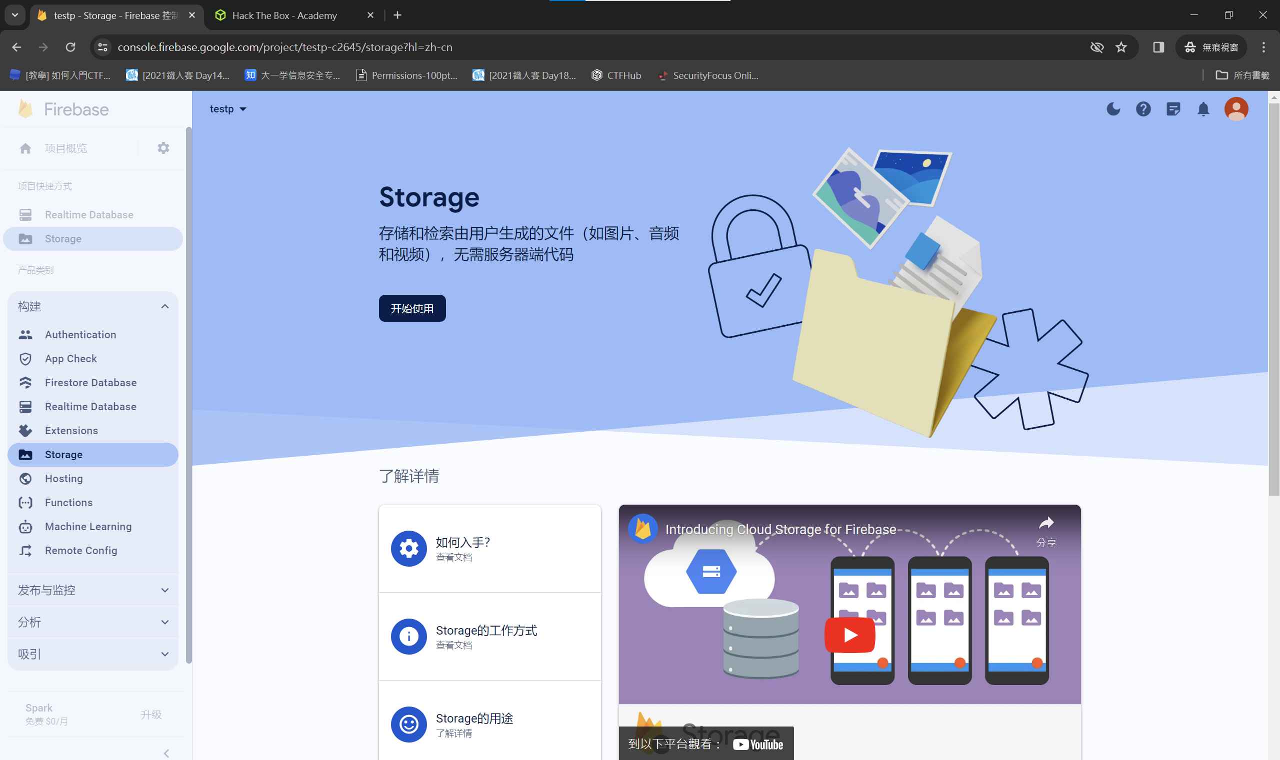Open Extensions in the sidebar

71,431
